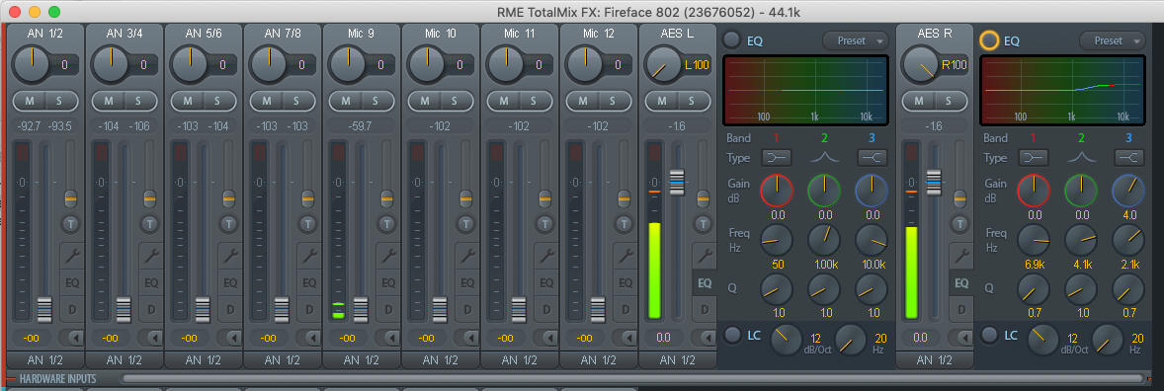Open settings wrench on AN 3/4 channel
Screen dimensions: 1164x391
(x=151, y=256)
